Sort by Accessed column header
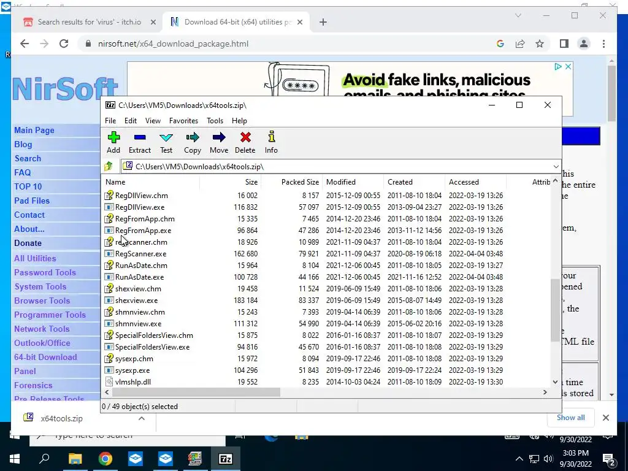 click(475, 182)
